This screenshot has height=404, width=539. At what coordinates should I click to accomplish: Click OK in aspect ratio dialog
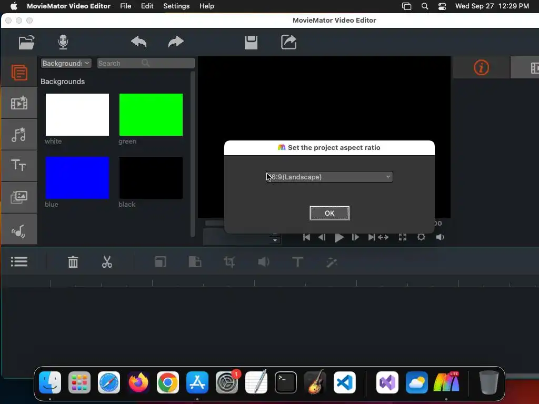tap(330, 213)
